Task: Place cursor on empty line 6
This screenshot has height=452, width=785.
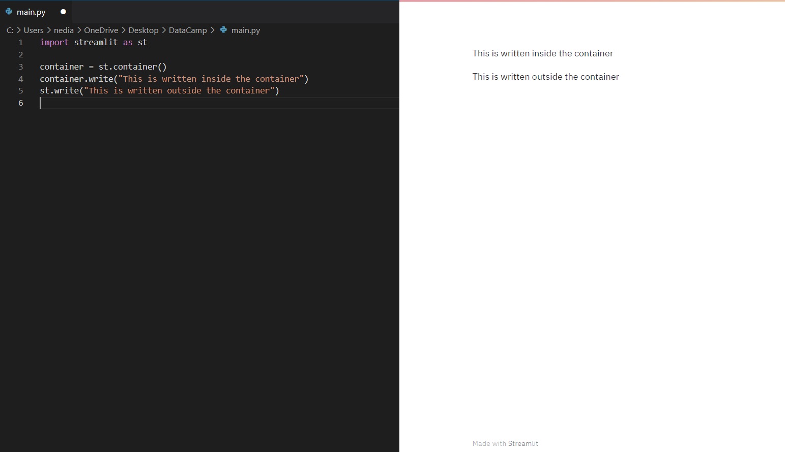Action: (x=219, y=103)
